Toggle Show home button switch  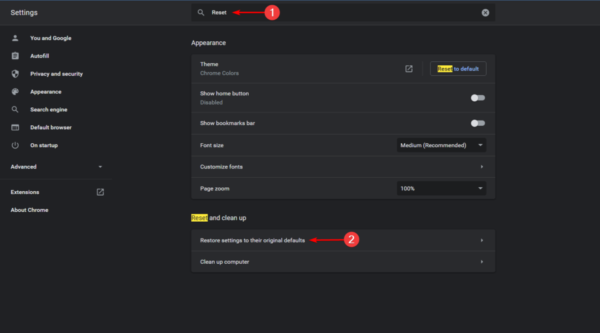[x=477, y=98]
